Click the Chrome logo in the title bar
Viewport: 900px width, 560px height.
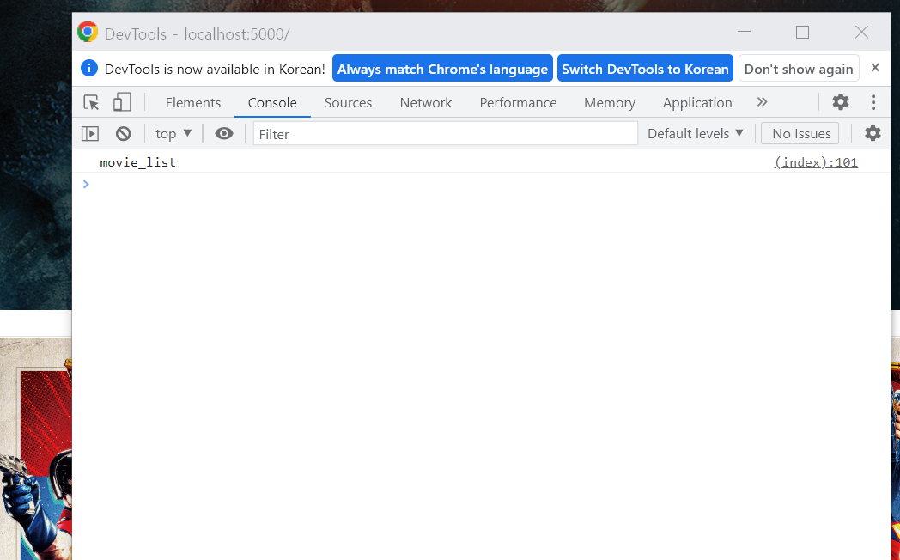[x=88, y=32]
